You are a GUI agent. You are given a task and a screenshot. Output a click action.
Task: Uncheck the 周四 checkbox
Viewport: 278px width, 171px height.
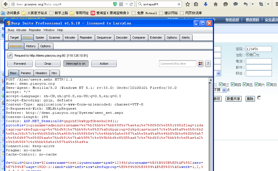tap(233, 84)
